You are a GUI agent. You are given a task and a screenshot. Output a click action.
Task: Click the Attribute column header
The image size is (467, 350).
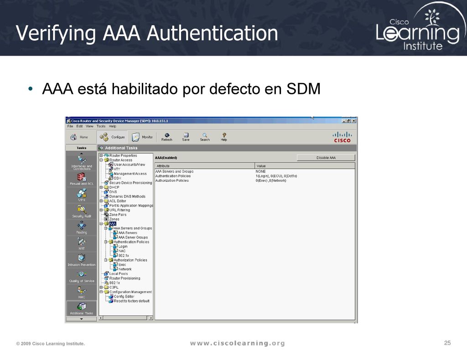205,166
